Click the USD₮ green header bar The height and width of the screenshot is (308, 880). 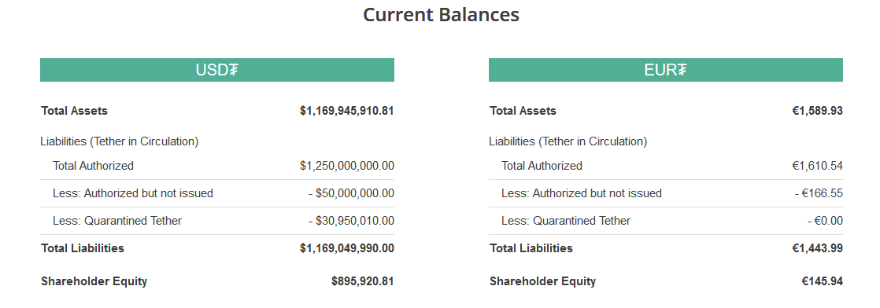click(217, 70)
